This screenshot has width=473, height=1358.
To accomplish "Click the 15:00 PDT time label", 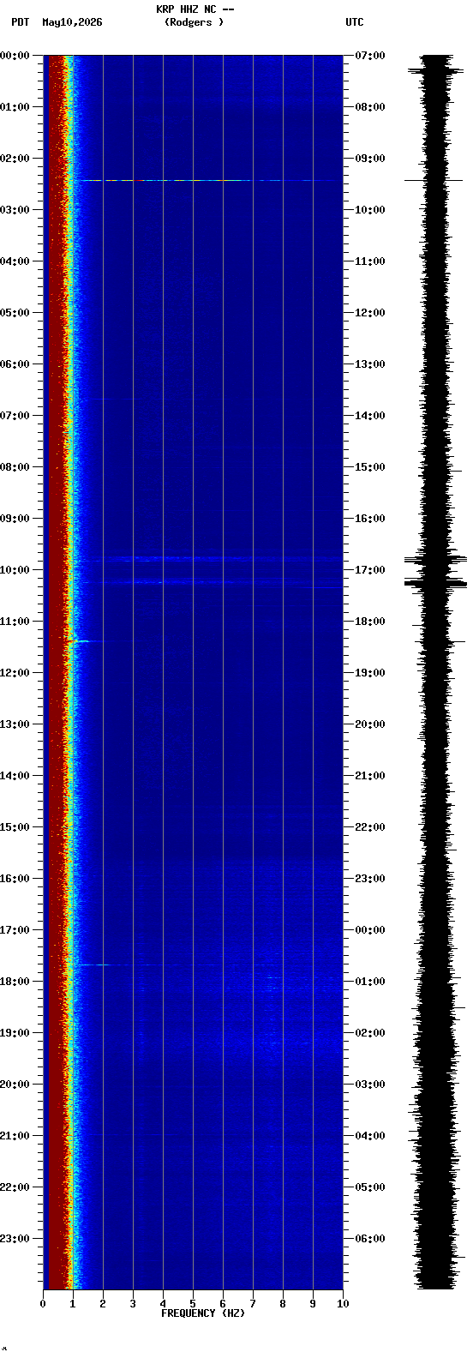I will click(x=15, y=827).
